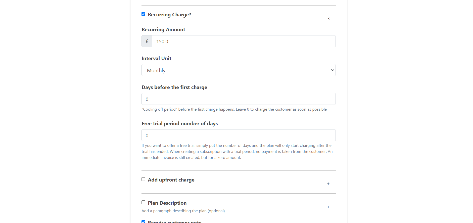
Task: Expand Add upfront charge with plus icon
Action: pyautogui.click(x=328, y=184)
